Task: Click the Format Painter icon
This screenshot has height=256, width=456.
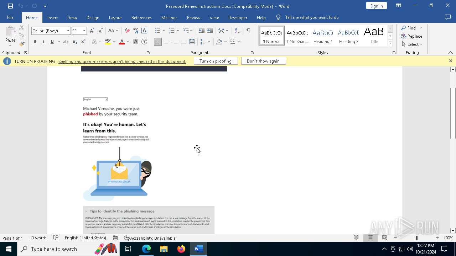Action: click(22, 44)
